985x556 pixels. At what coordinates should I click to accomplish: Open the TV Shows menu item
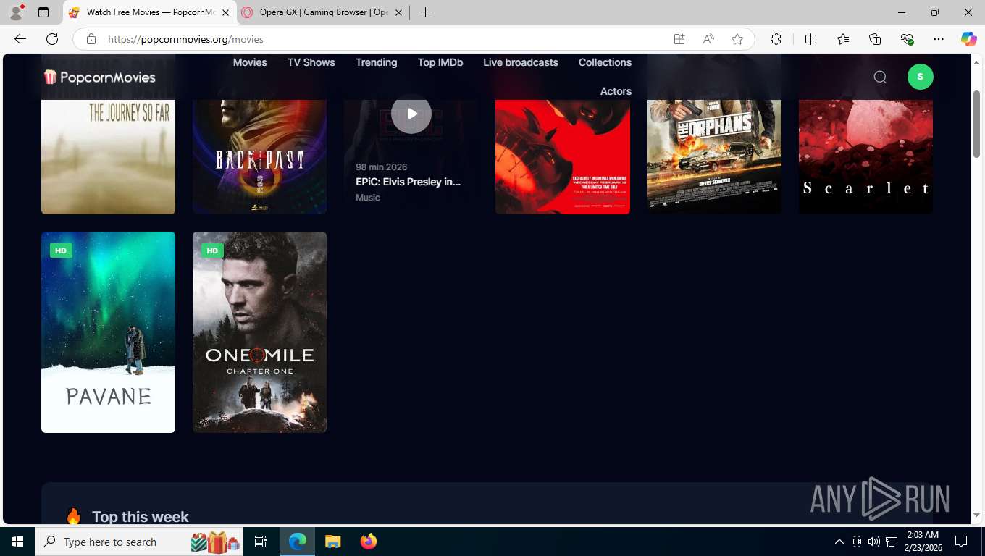[x=311, y=62]
